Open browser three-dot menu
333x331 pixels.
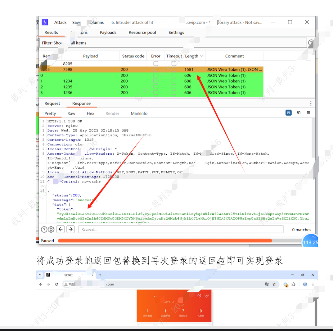tap(313, 284)
